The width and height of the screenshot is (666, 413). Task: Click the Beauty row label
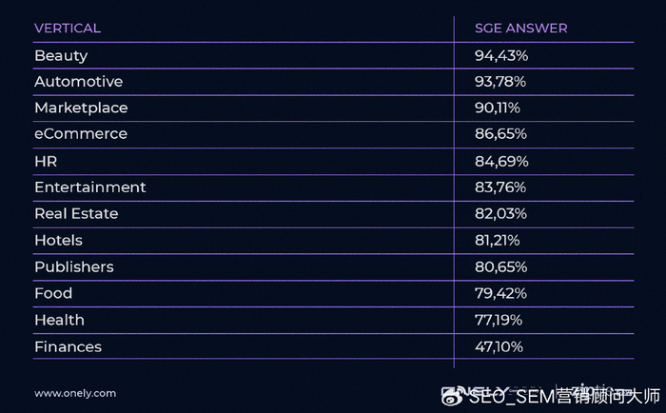click(61, 56)
